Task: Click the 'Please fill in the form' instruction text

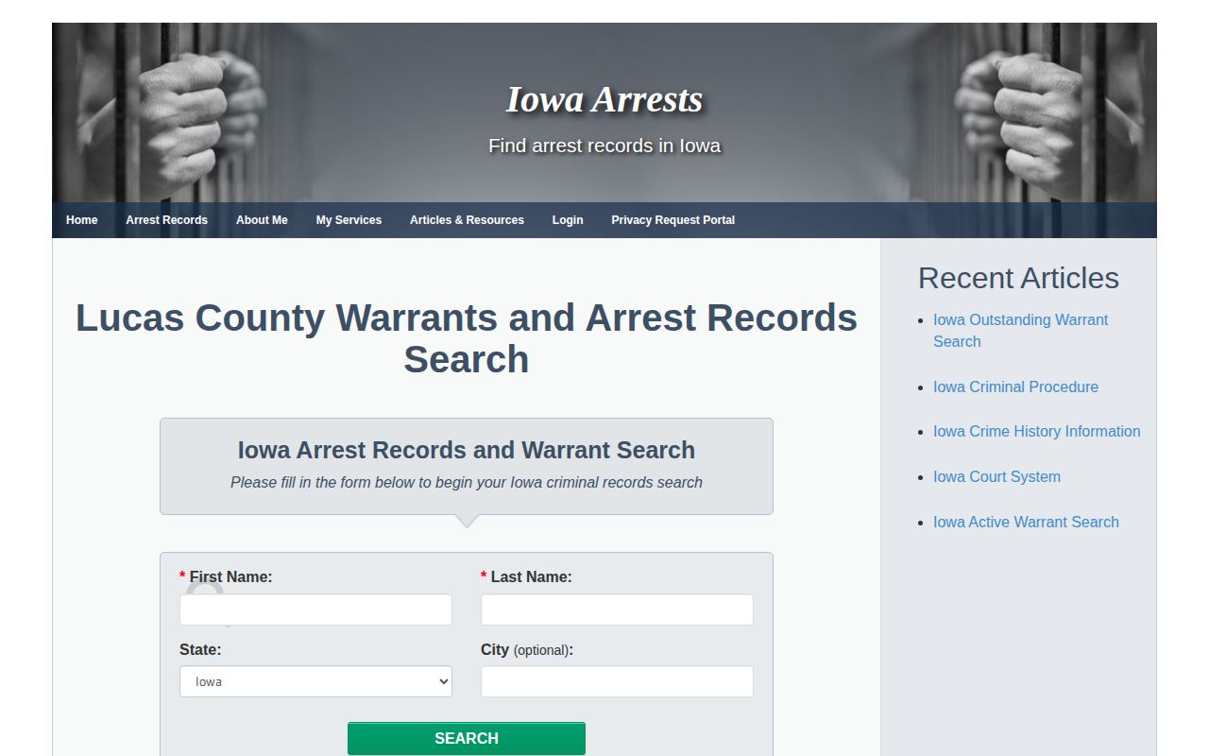Action: point(467,482)
